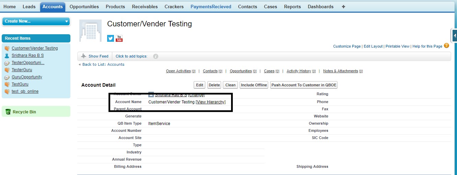
Task: Click the Edit button
Action: click(x=199, y=85)
